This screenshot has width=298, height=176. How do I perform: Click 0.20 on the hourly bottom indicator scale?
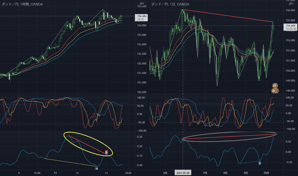139,146
